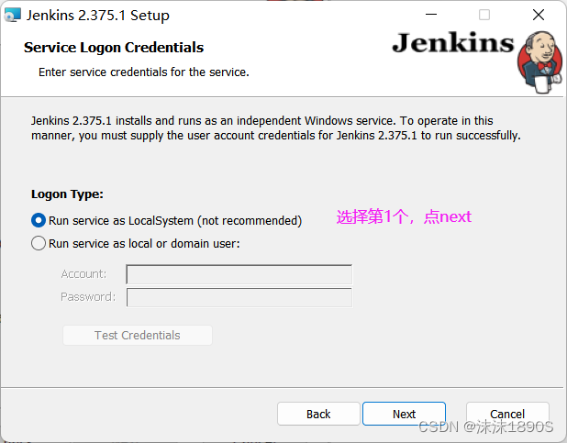Minimize the Jenkins Setup window
The image size is (567, 443).
pos(431,15)
